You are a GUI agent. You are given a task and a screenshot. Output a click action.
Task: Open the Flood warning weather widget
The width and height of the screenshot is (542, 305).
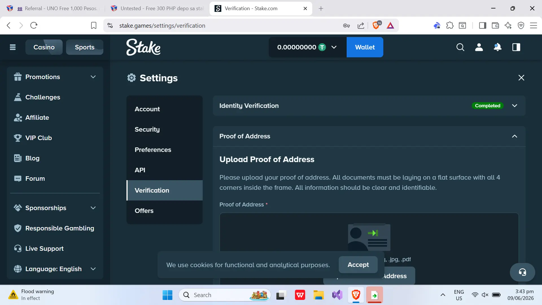[31, 295]
